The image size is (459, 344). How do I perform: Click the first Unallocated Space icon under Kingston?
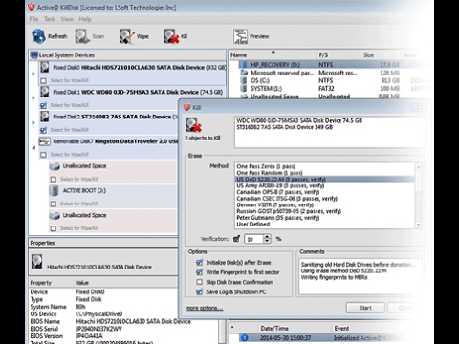[55, 166]
